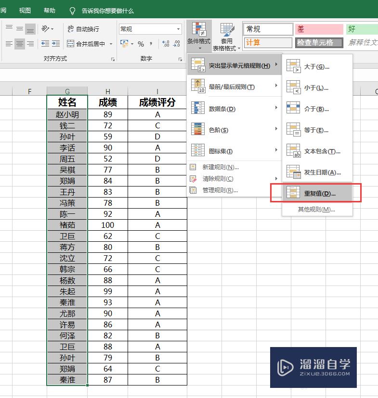This screenshot has height=398, width=378.
Task: Click the decrease decimal icon
Action: 176,44
